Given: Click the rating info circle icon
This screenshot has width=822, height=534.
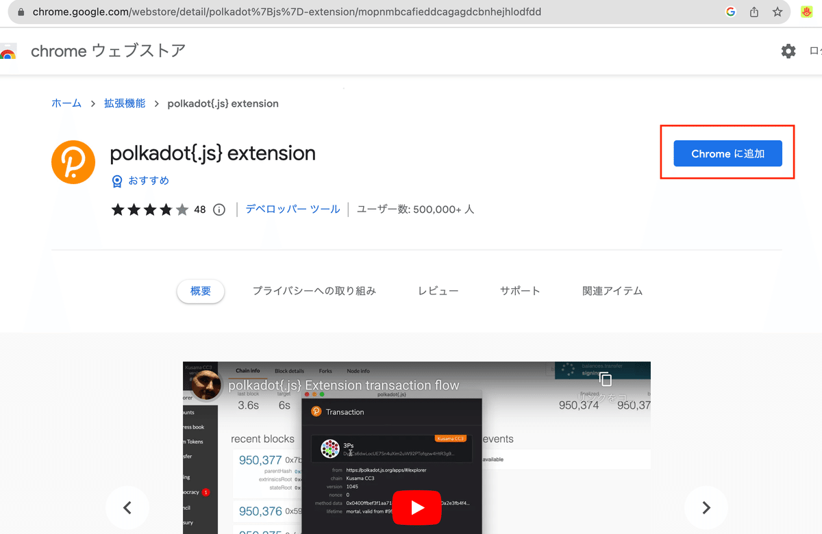Looking at the screenshot, I should 219,209.
